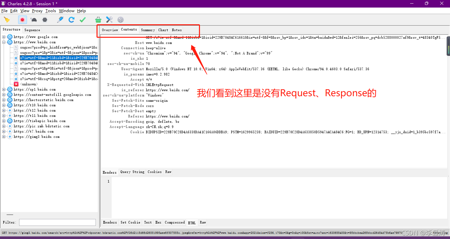This screenshot has width=450, height=239.
Task: Open Settings via the gear icon
Action: coord(121,20)
